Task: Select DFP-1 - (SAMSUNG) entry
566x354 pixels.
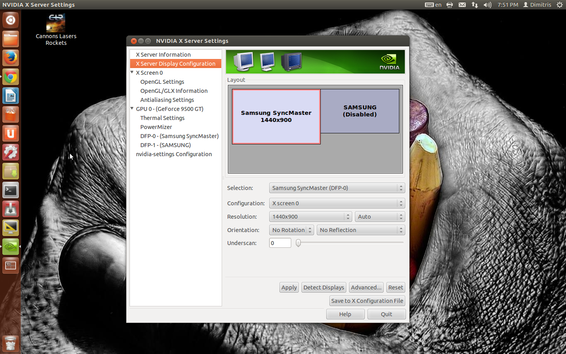Action: click(x=165, y=145)
